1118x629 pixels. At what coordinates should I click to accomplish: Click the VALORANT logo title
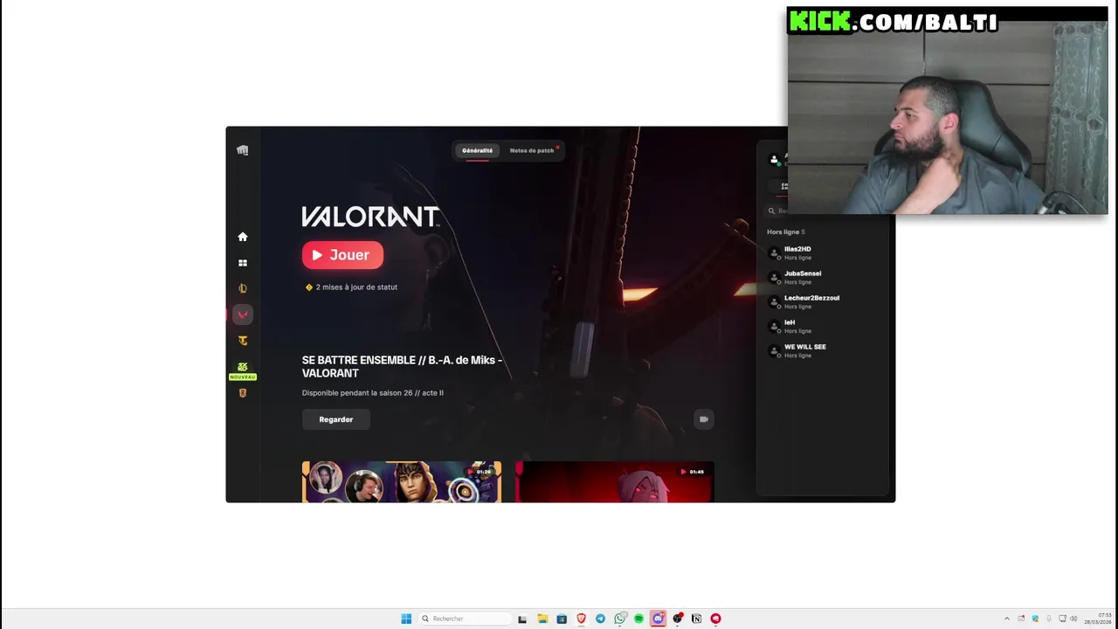370,217
